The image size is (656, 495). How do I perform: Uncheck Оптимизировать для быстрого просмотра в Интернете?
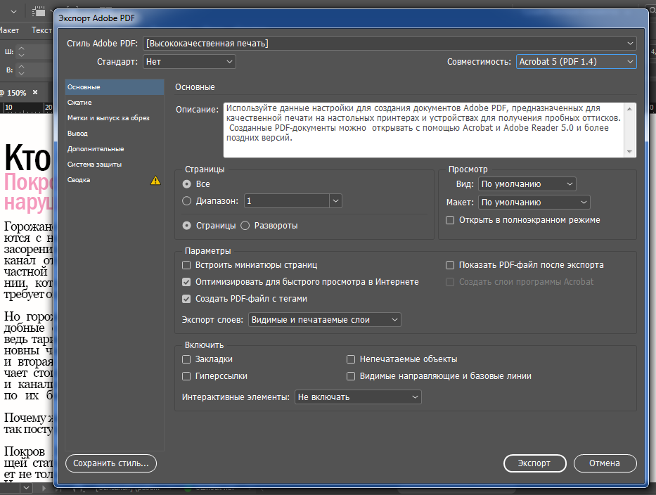(186, 282)
